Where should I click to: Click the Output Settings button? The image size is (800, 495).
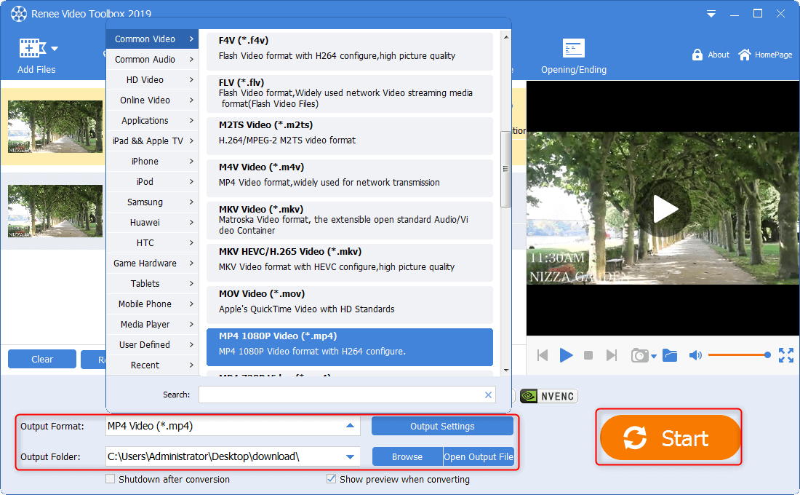click(442, 426)
